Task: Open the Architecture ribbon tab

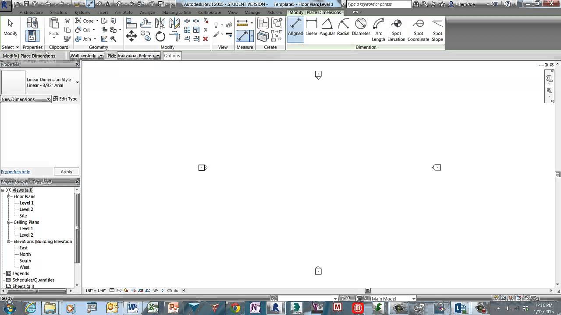Action: click(31, 13)
